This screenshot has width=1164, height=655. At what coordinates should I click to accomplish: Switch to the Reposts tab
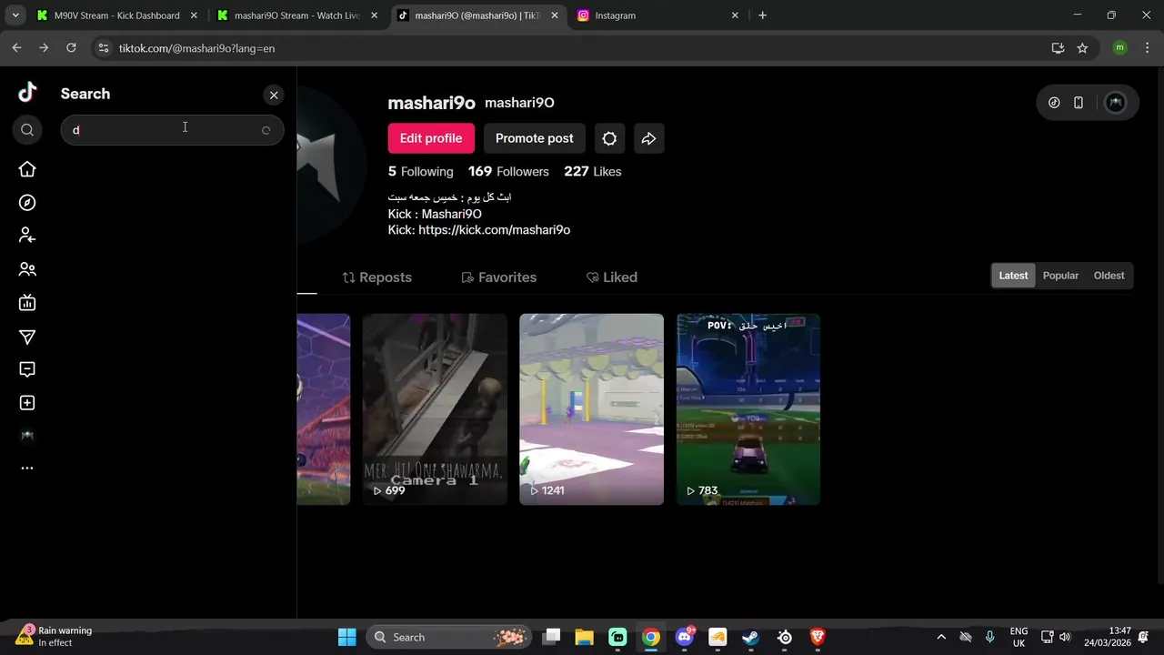[x=376, y=277]
